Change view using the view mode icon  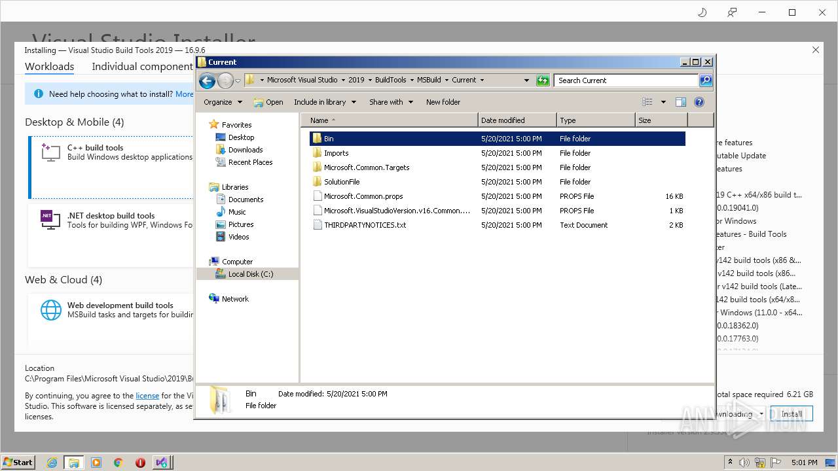coord(647,102)
